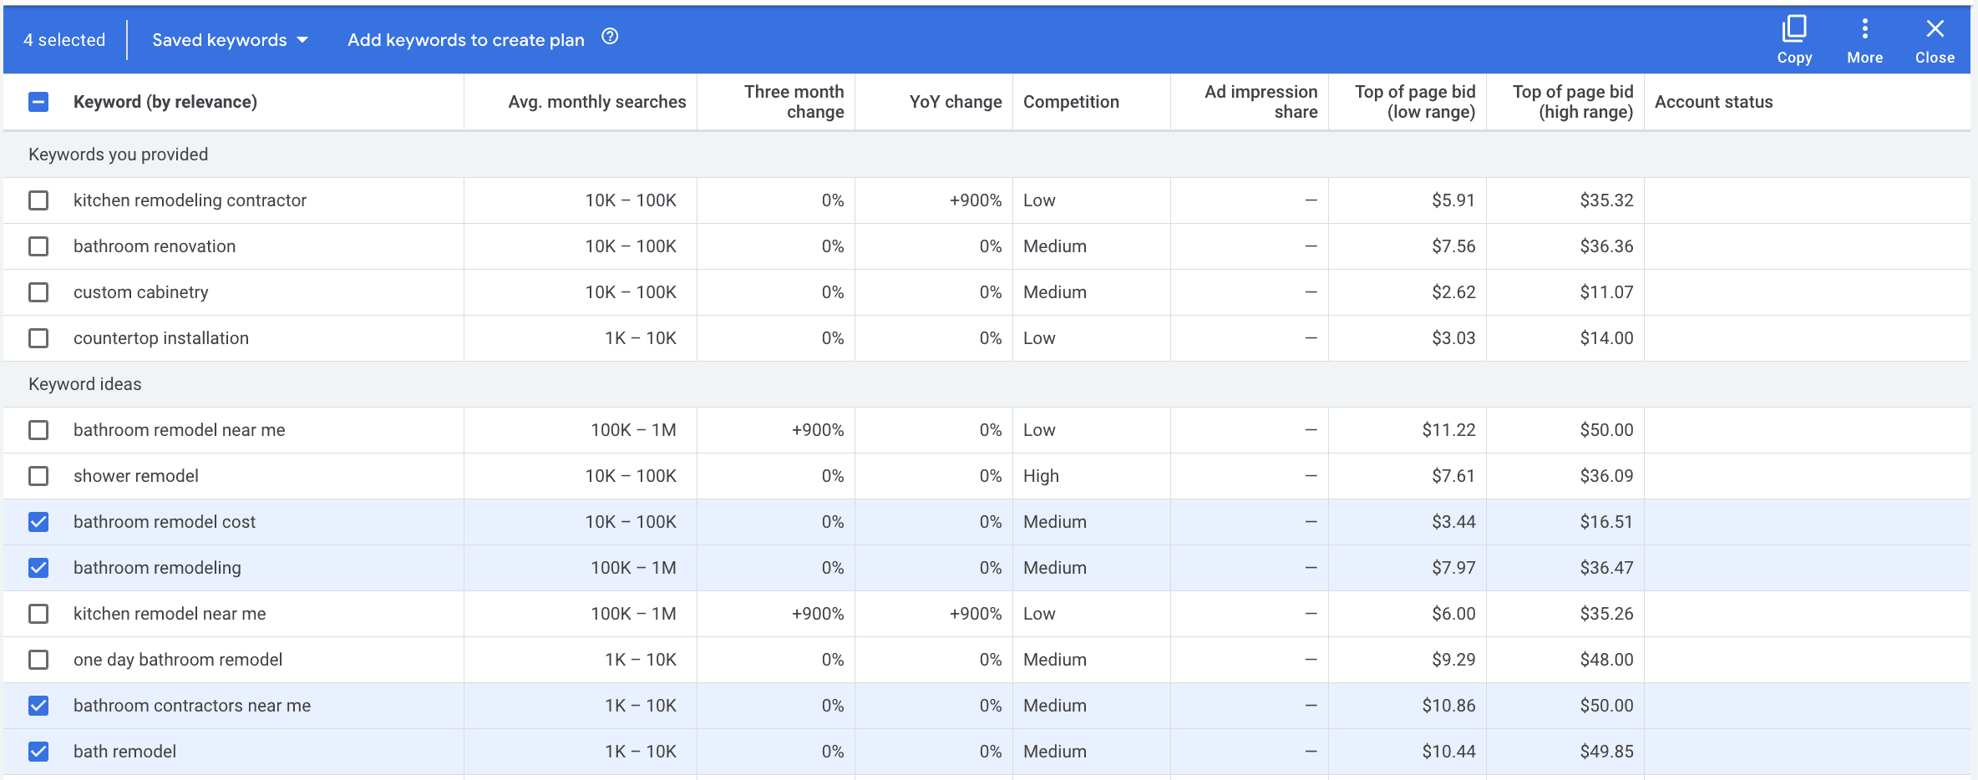Uncheck the bathroom contractors near me checkbox

pos(38,706)
